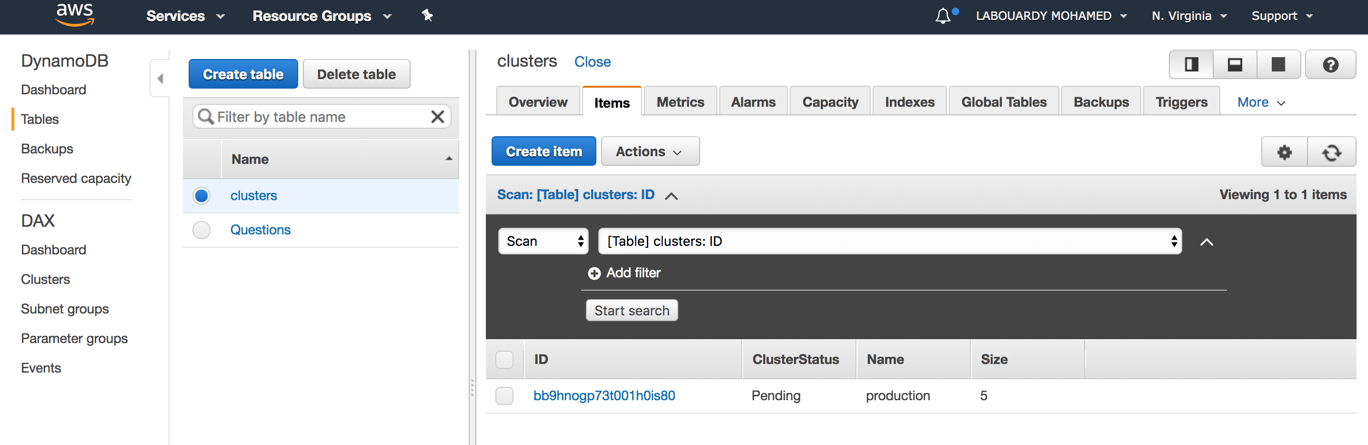Click the Start search button
This screenshot has width=1368, height=445.
(632, 311)
